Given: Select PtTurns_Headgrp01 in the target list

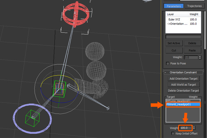Looking at the screenshot, I should [x=183, y=101].
